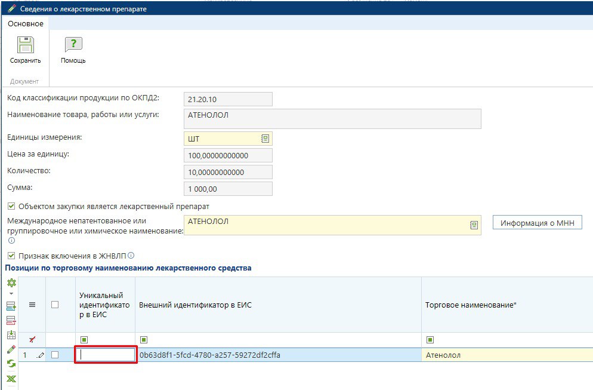593x390 pixels.
Task: Edit the row using the green pencil toolbar icon
Action: coord(11,349)
